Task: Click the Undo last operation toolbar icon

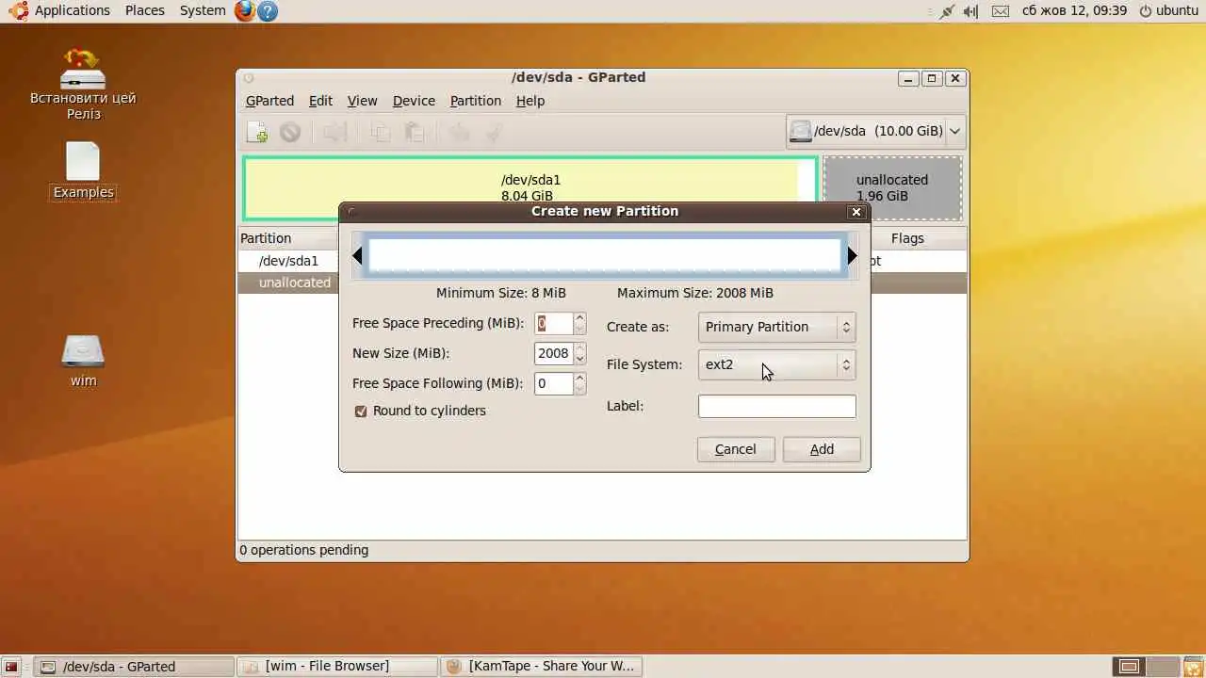Action: [x=459, y=133]
